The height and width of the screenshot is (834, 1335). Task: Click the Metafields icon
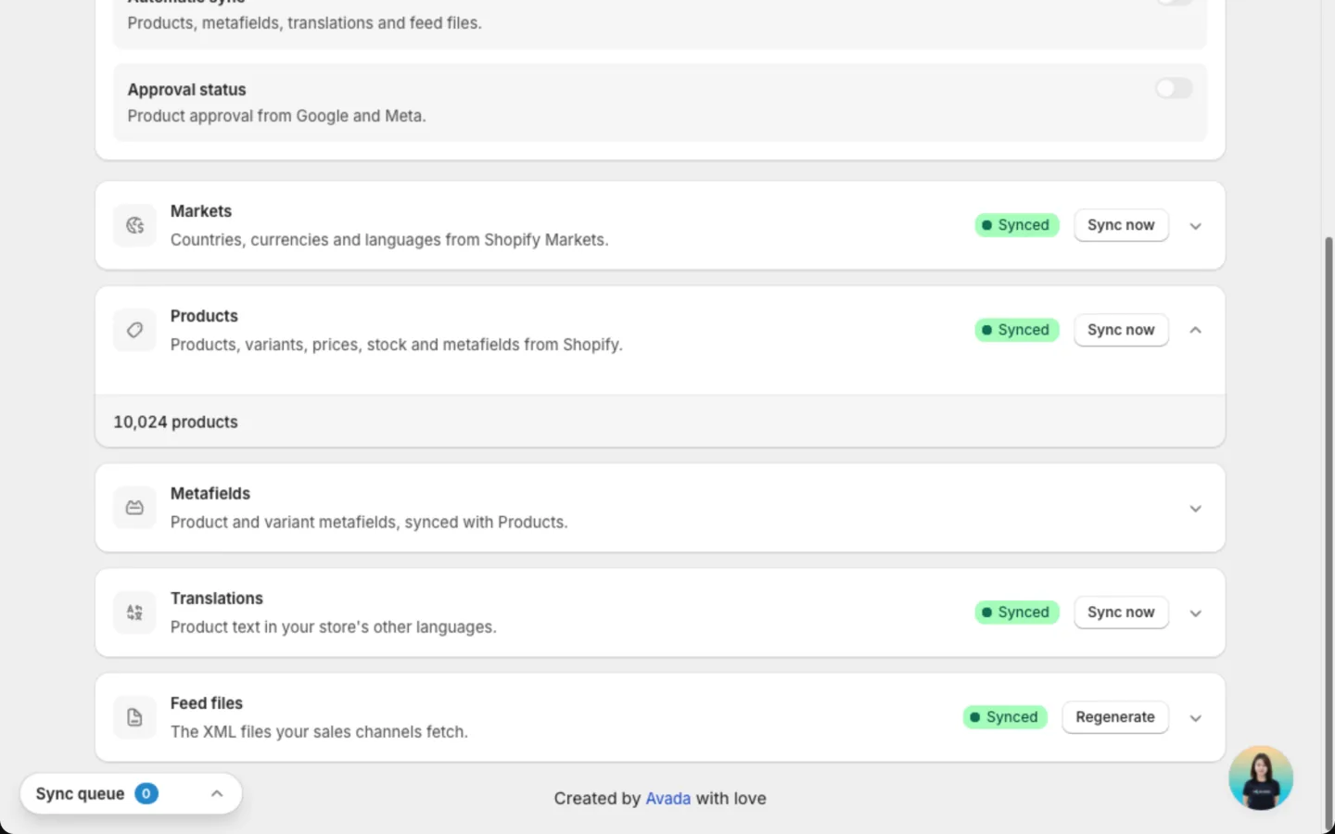tap(135, 508)
